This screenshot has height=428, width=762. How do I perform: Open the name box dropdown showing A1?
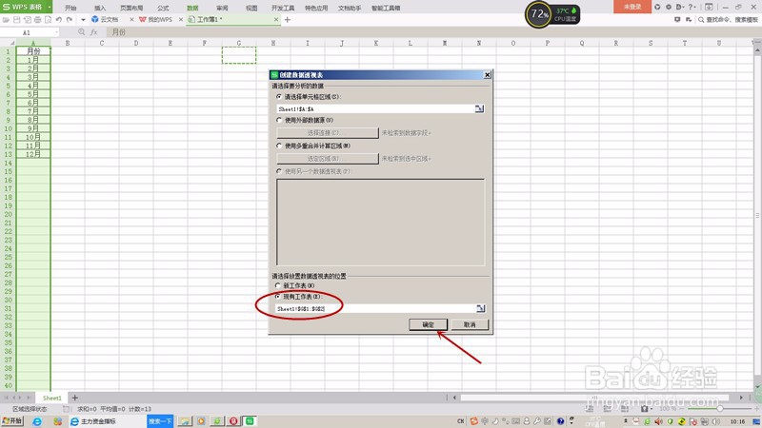click(x=57, y=32)
